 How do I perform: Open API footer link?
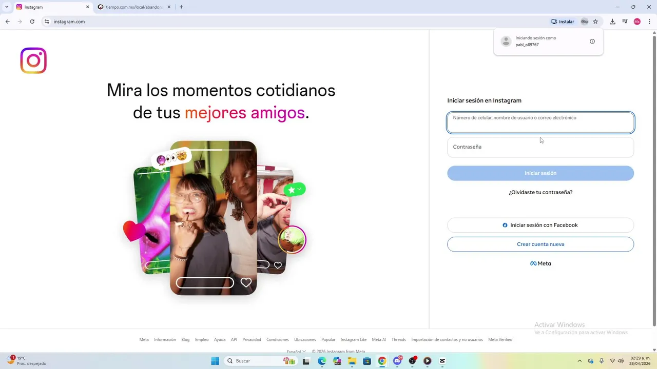coord(234,340)
